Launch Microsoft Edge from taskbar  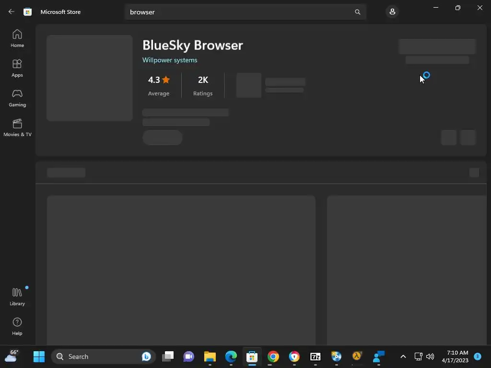(231, 356)
